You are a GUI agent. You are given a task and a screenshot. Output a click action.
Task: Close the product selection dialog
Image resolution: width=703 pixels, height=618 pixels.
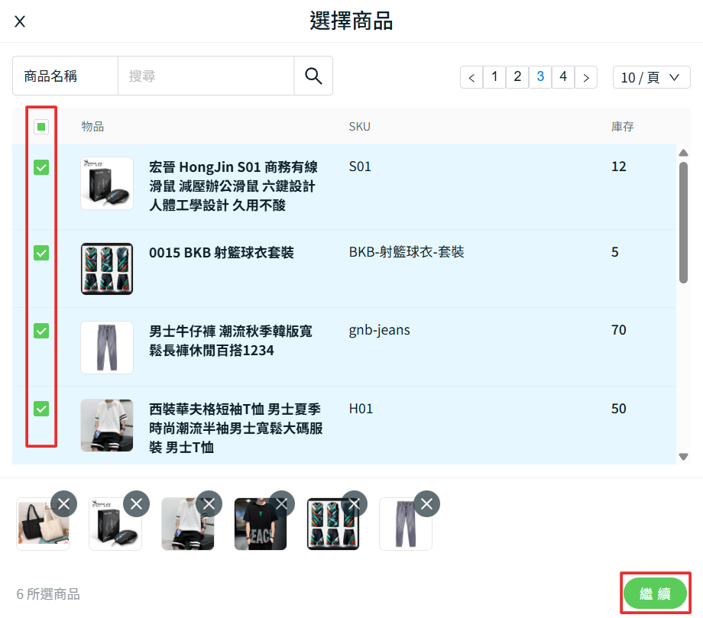point(20,21)
